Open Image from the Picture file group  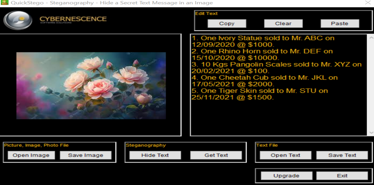[31, 155]
